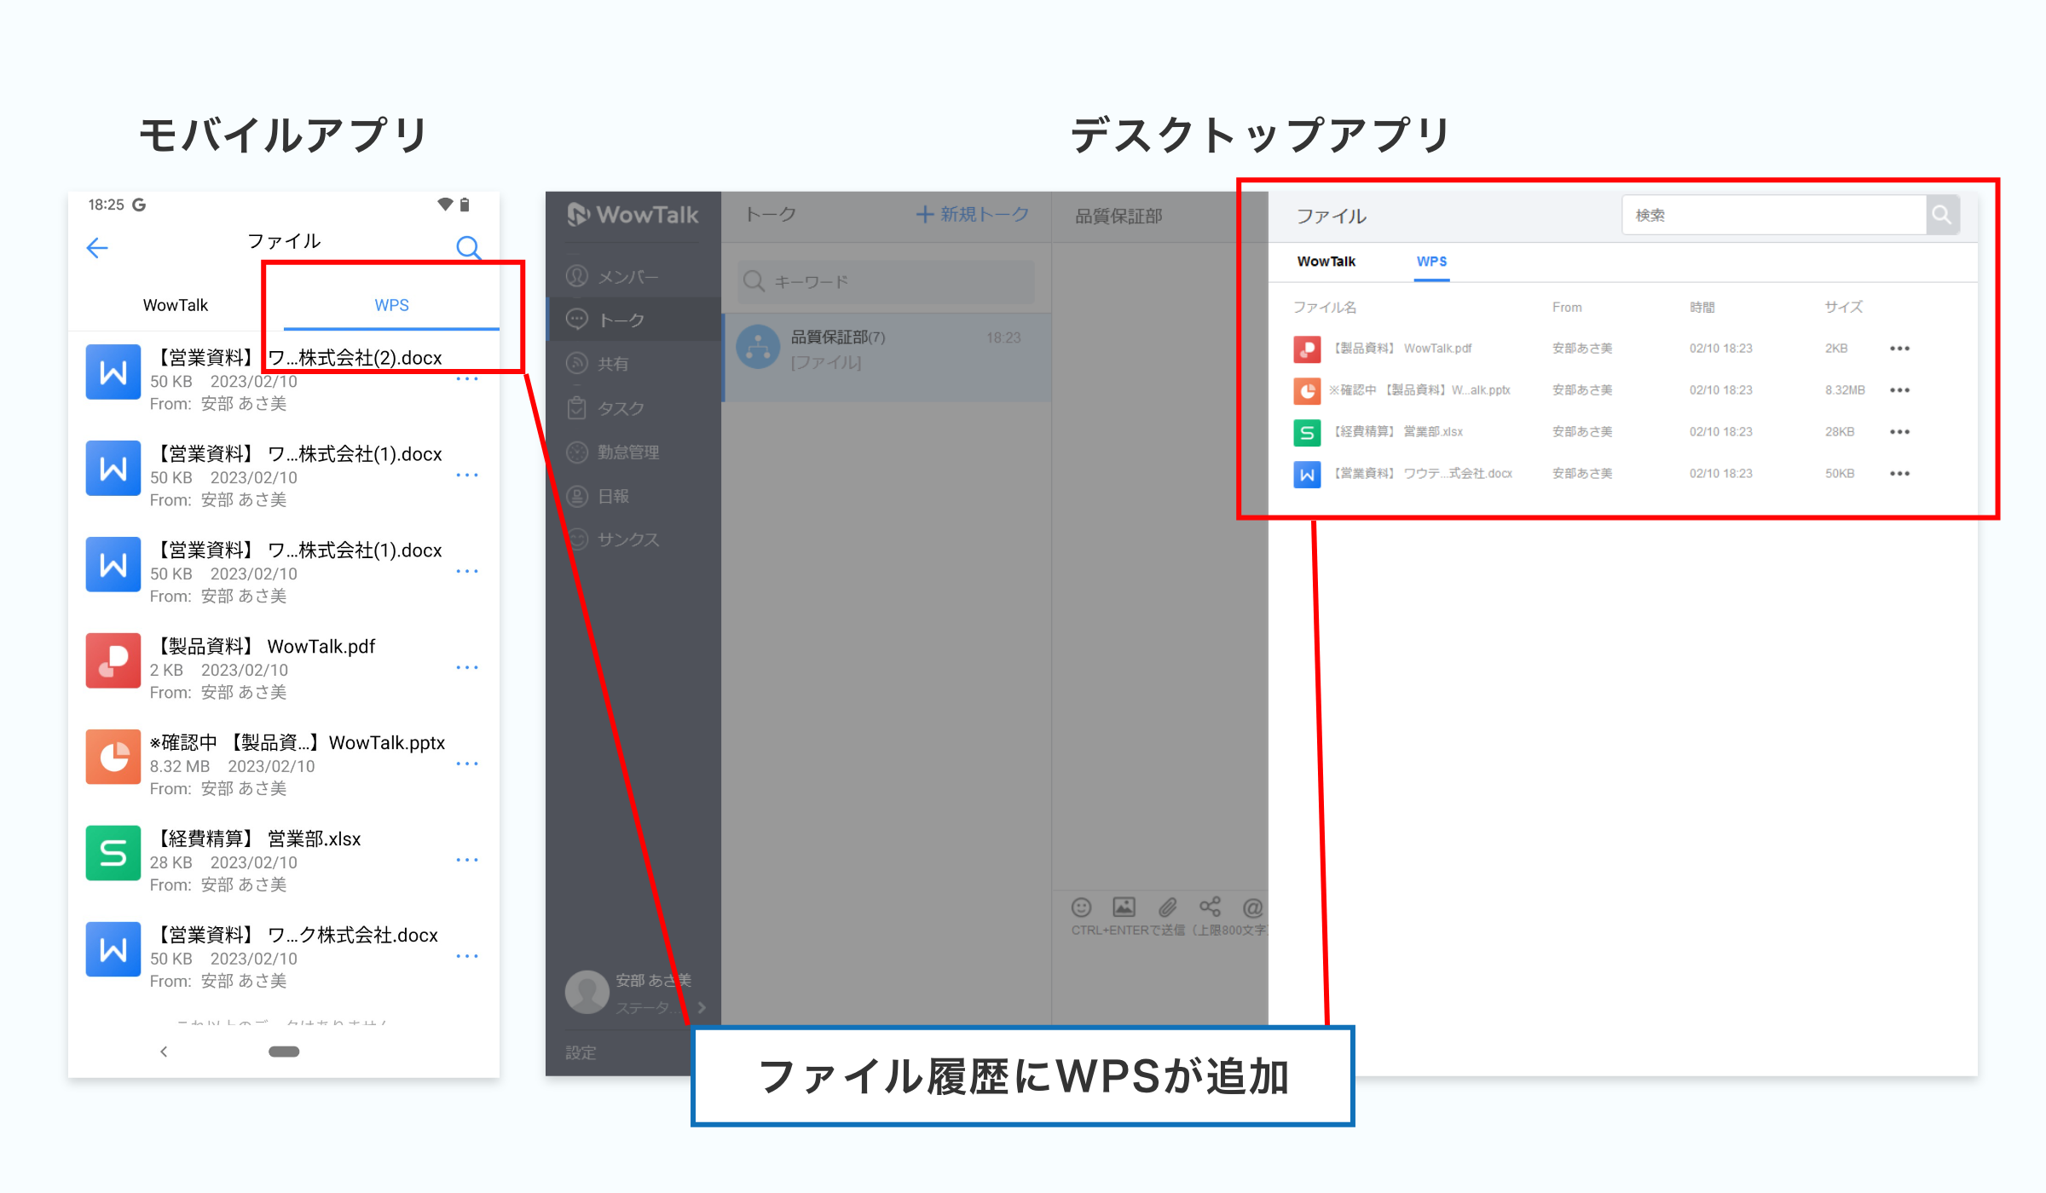Select the WPS tab on mobile
This screenshot has height=1193, width=2046.
click(391, 305)
